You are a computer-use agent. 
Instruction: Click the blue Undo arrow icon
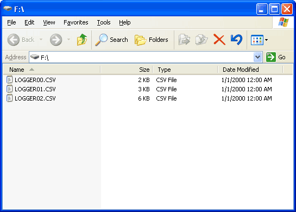(236, 40)
